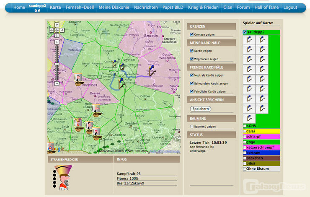Click the cardinal flag marker near Oranienburg
This screenshot has width=310, height=197.
tap(114, 64)
